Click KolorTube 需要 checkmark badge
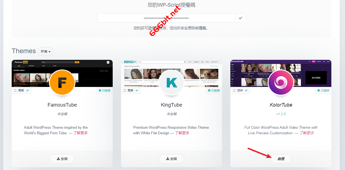 point(240,91)
